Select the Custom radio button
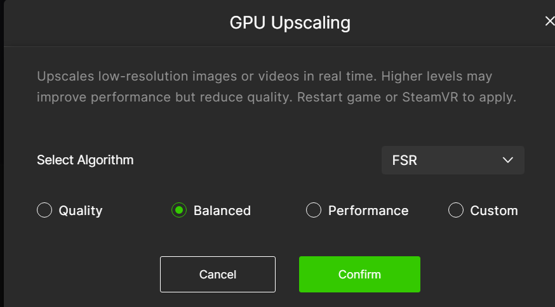Viewport: 555px width, 307px height. (x=456, y=211)
